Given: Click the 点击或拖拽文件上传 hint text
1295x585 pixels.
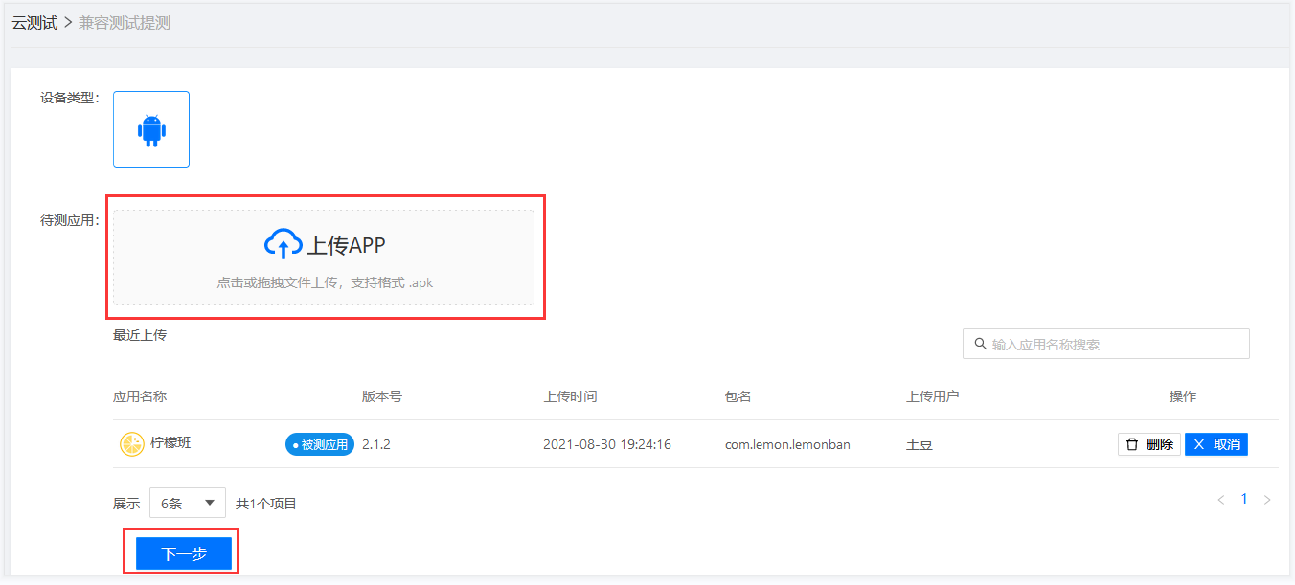Looking at the screenshot, I should 325,283.
